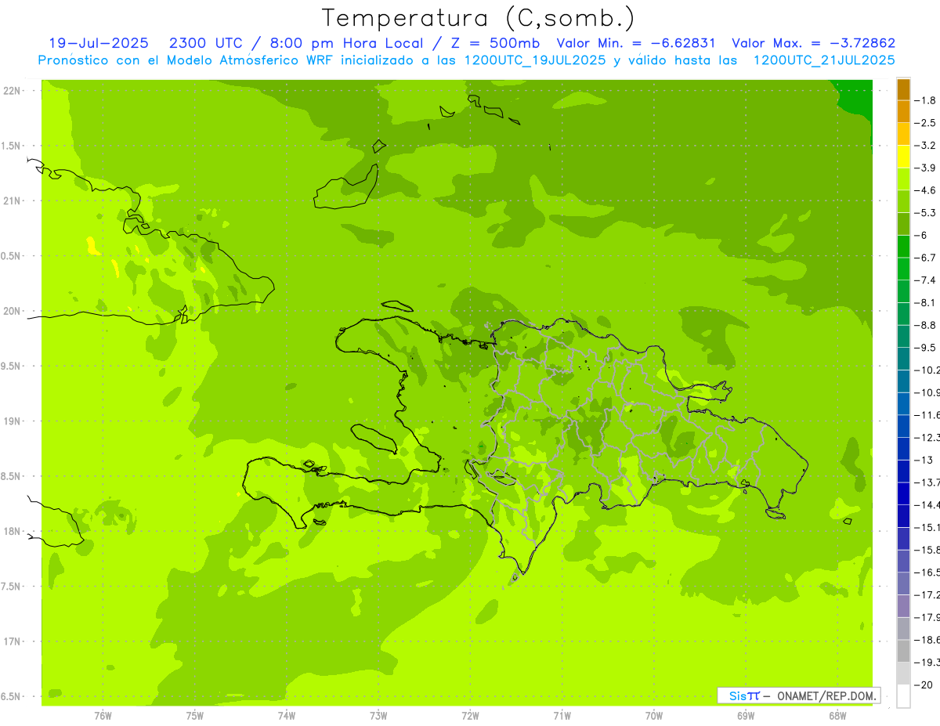Click the "-1.8" colorbar label
The image size is (940, 726).
[924, 100]
